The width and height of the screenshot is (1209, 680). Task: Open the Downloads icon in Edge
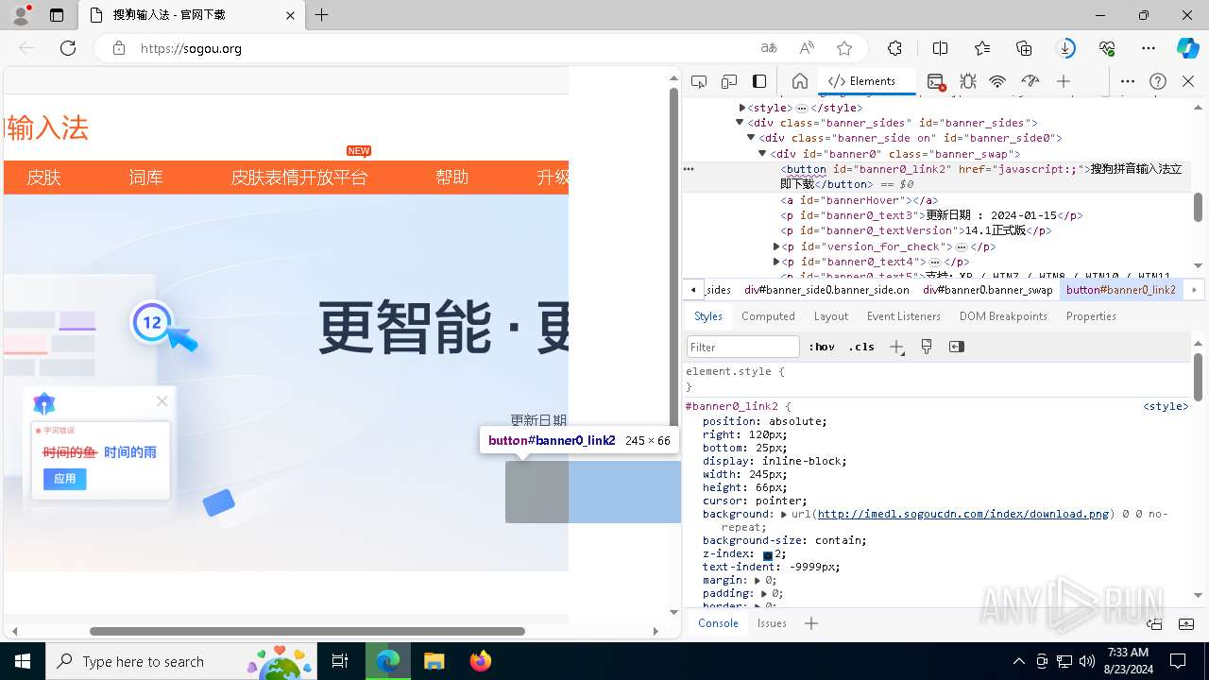pyautogui.click(x=1065, y=48)
